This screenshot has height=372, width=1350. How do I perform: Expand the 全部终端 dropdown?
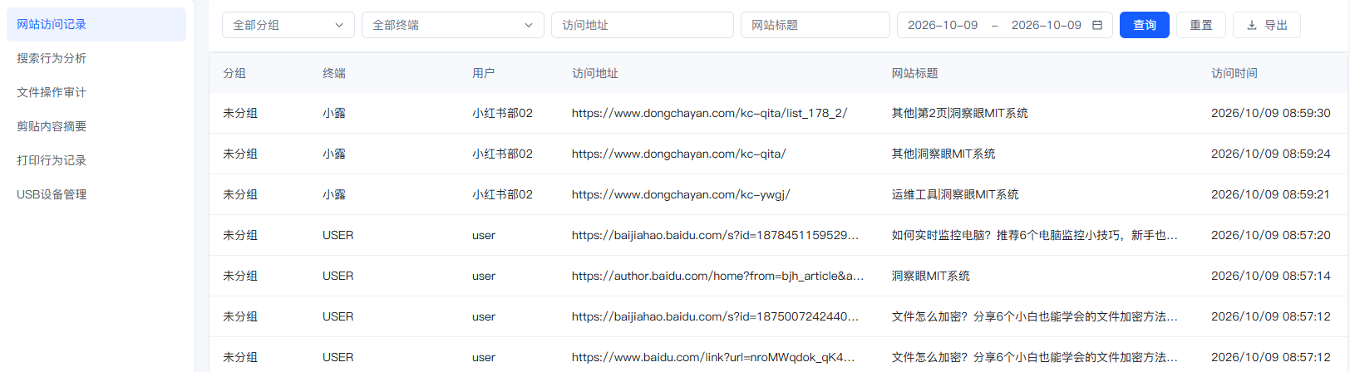click(453, 25)
